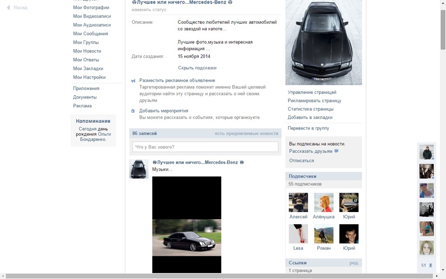Open Мои Ответы

[x=86, y=60]
